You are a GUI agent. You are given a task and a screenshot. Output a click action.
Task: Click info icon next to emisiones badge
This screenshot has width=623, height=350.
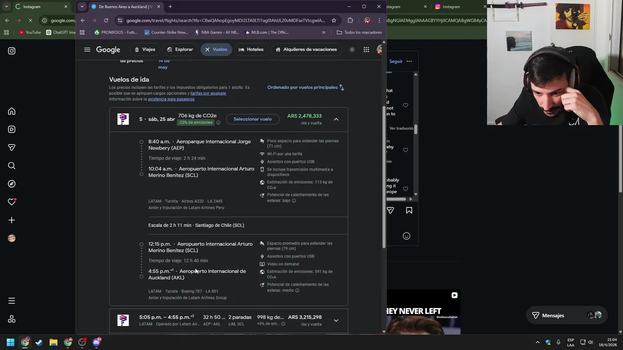(218, 122)
